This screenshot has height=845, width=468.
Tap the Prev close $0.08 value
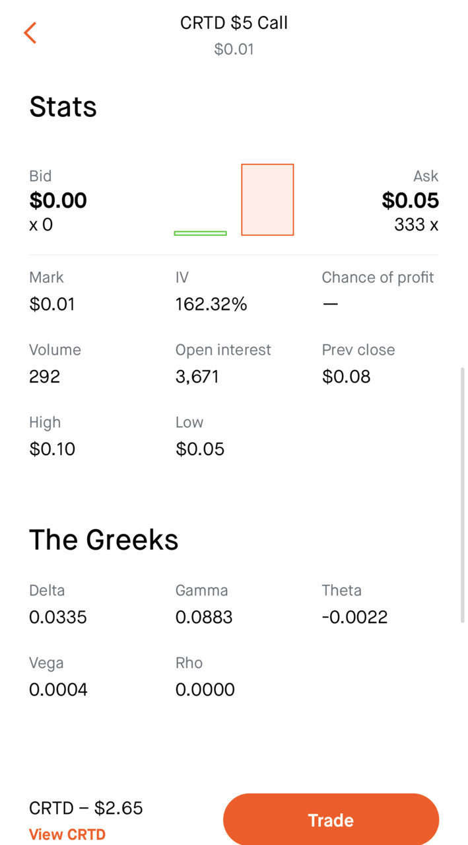click(x=347, y=377)
